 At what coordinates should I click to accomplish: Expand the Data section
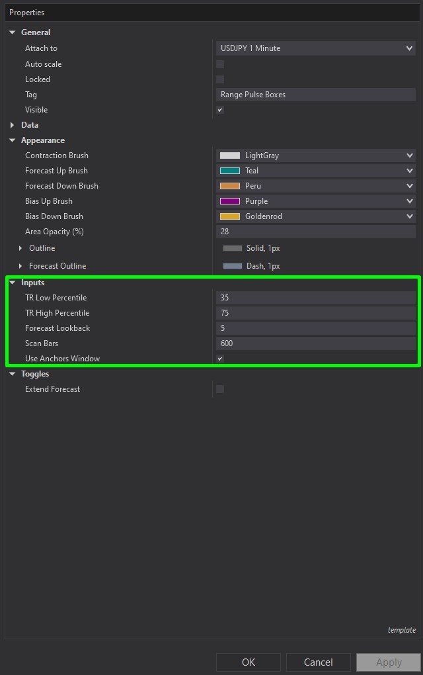click(x=12, y=125)
